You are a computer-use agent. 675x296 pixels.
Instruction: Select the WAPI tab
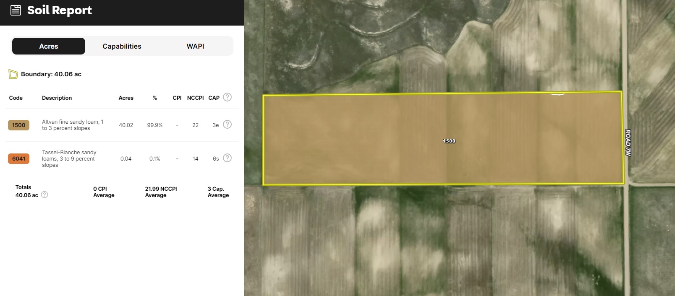[x=195, y=46]
